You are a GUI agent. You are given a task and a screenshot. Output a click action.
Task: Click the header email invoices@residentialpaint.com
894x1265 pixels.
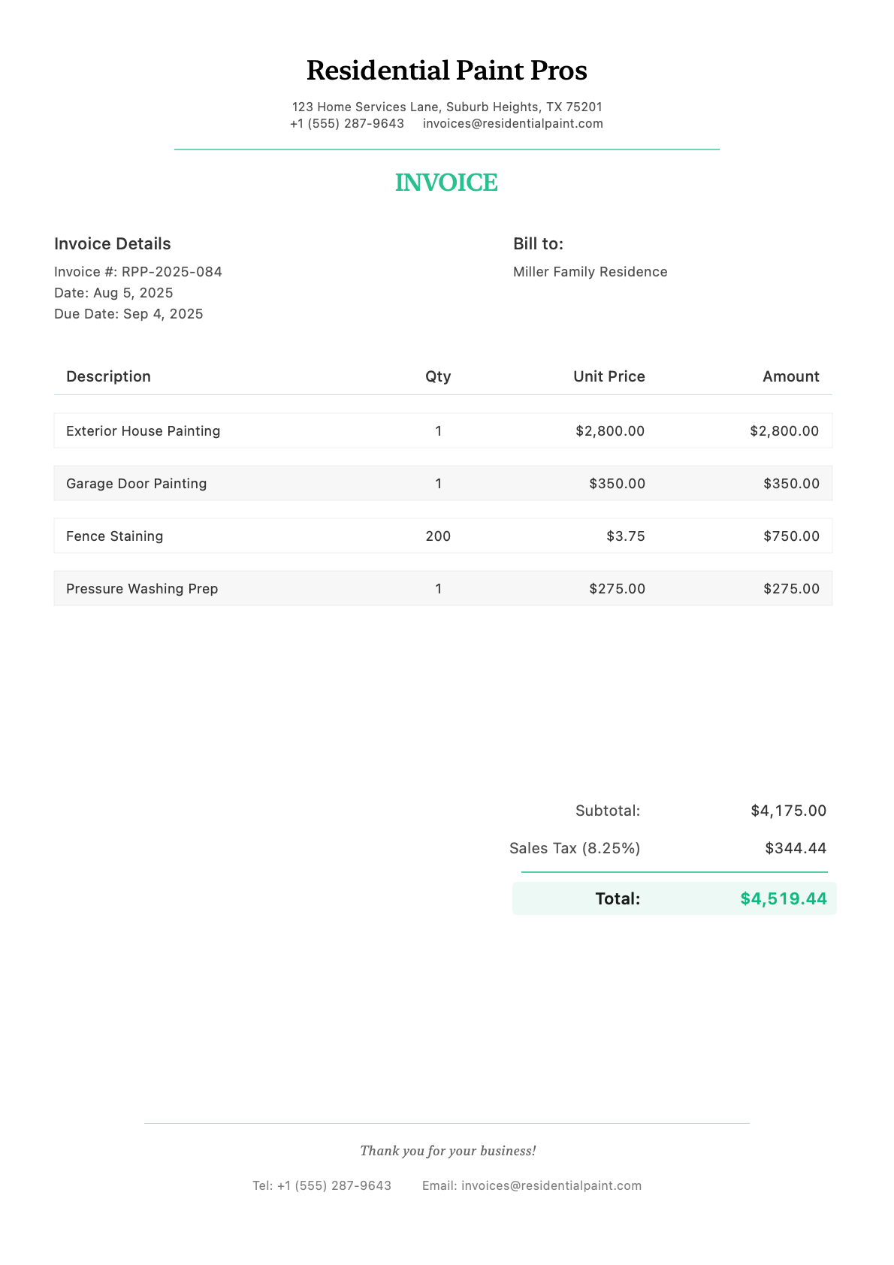pos(513,123)
